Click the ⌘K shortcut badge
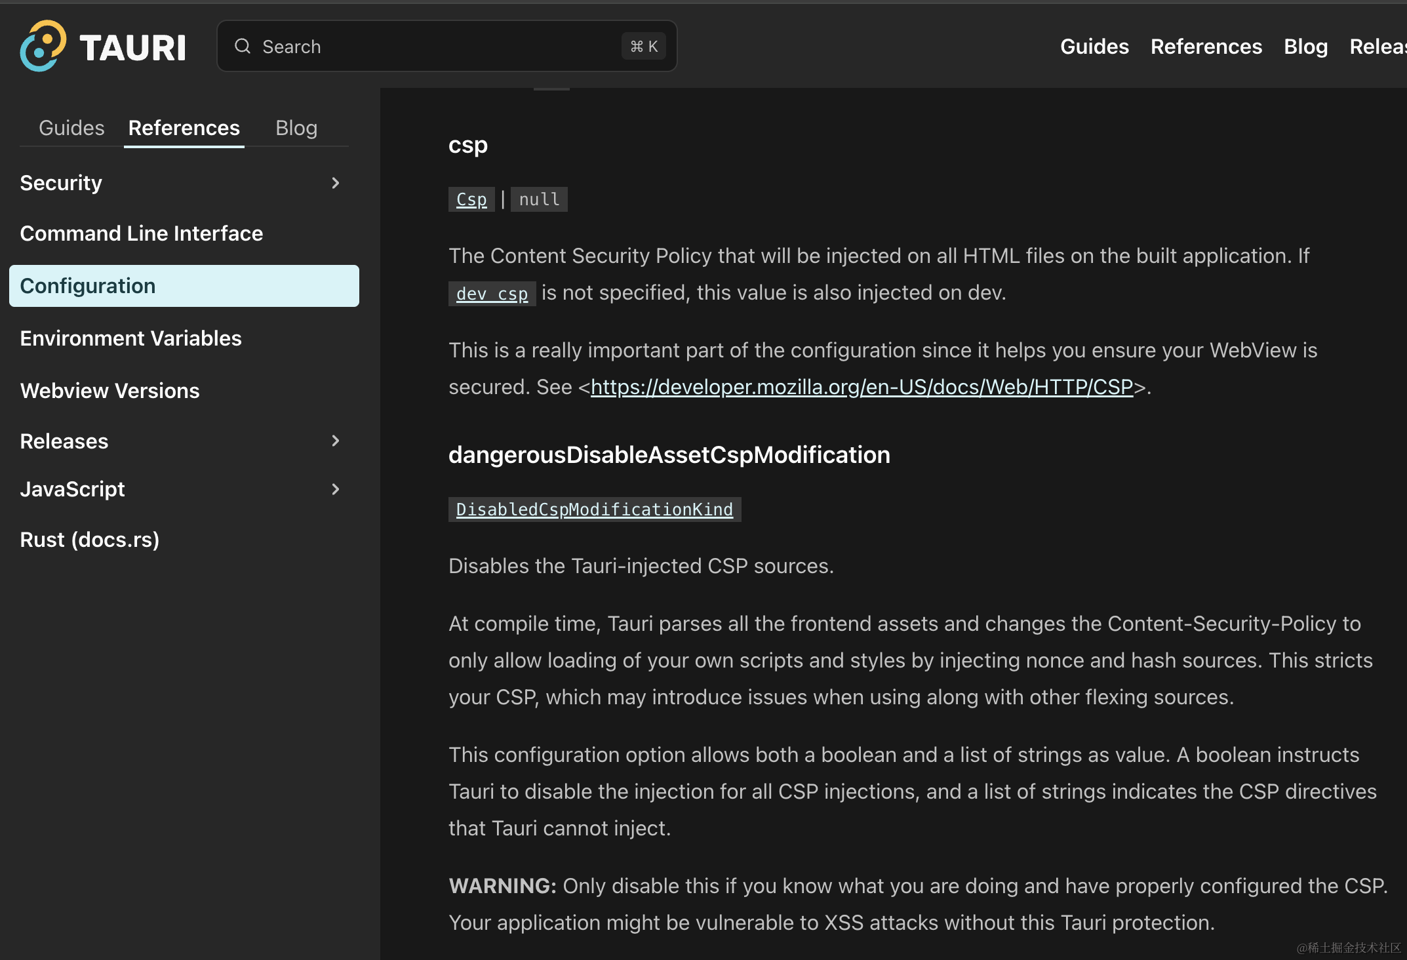The width and height of the screenshot is (1407, 960). point(643,47)
